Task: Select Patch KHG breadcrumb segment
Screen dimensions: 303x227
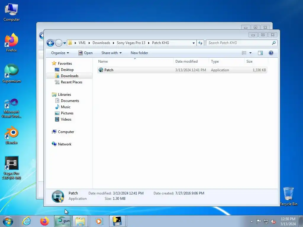Action: pos(160,43)
